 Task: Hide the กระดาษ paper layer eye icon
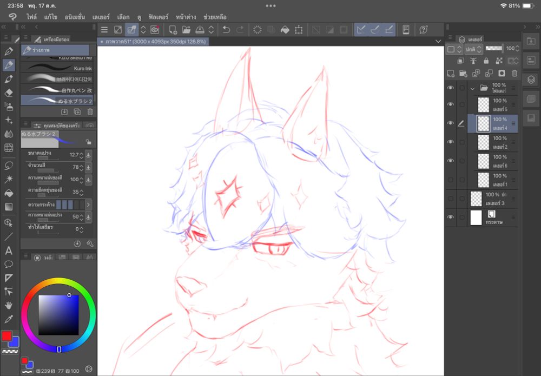(x=450, y=217)
